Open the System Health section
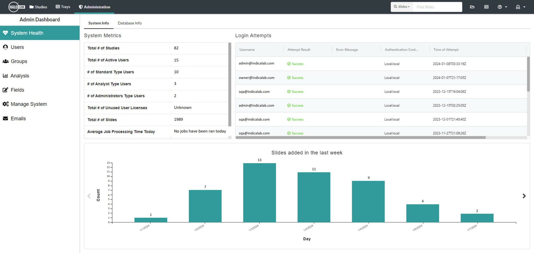The height and width of the screenshot is (253, 534). (x=27, y=33)
